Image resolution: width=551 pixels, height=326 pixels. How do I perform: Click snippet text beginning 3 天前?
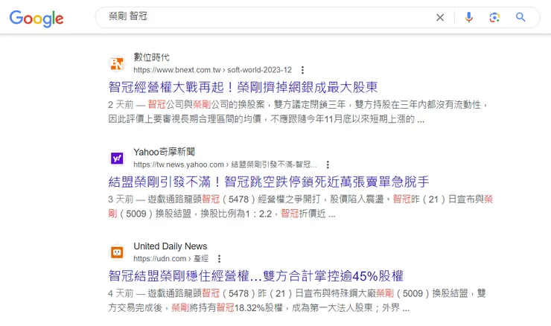click(301, 206)
